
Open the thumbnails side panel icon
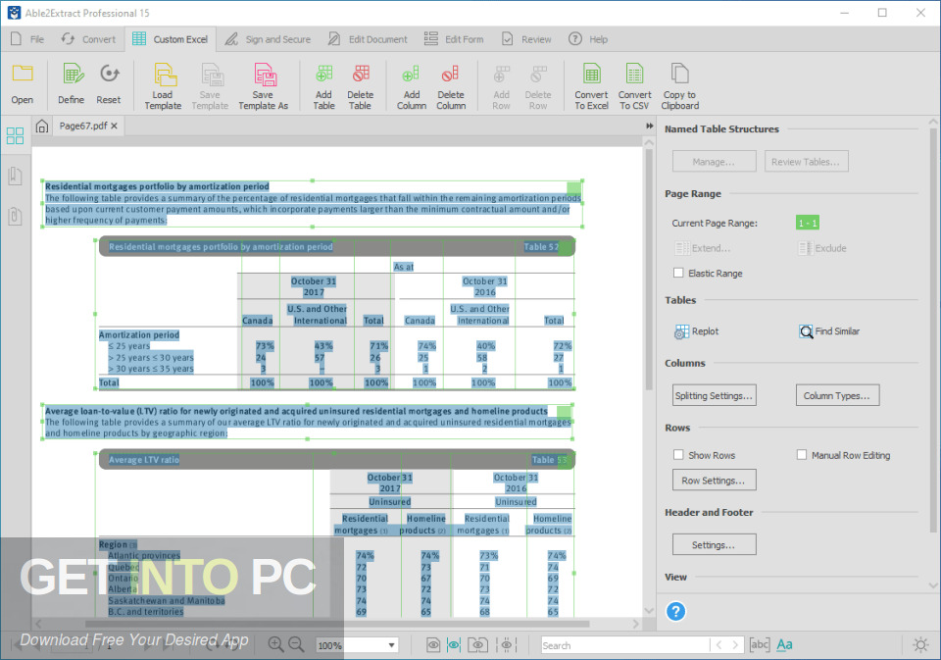15,135
